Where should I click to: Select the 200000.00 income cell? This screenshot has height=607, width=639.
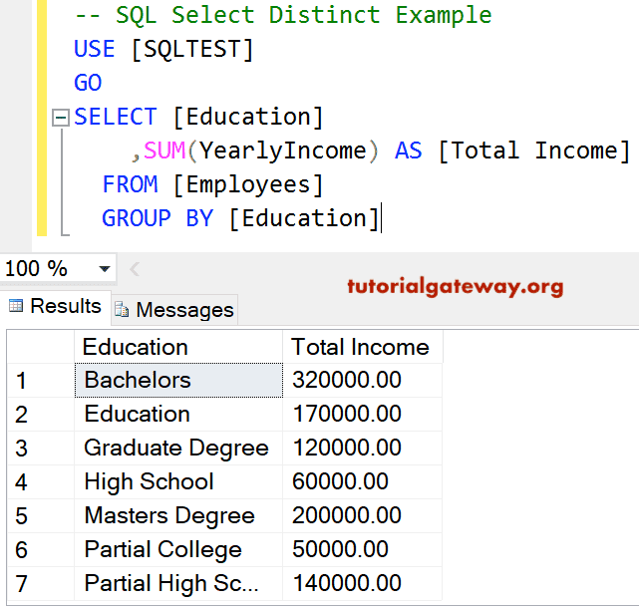361,516
